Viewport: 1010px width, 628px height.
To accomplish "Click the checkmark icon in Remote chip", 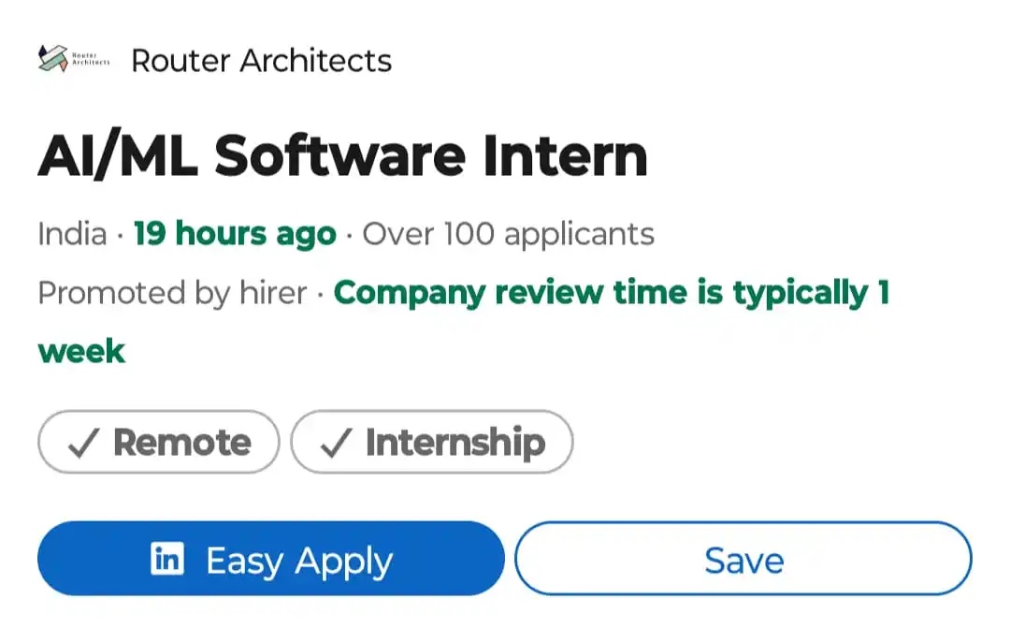I will pos(83,443).
